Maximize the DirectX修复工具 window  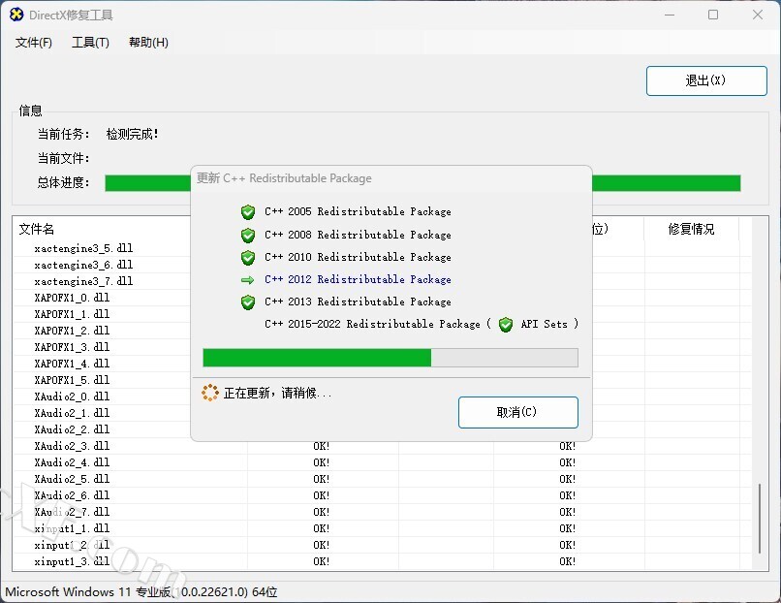click(713, 15)
